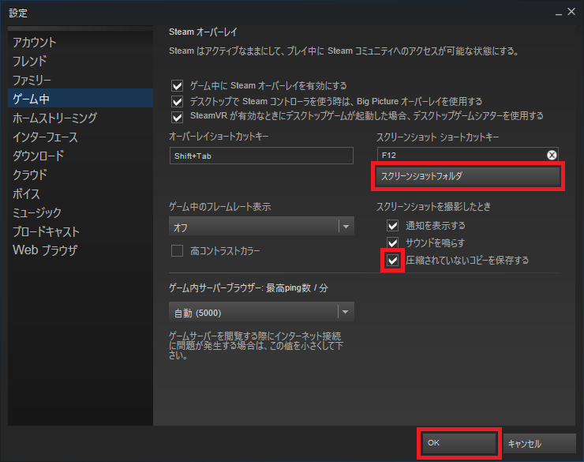Open インターフェース settings category
The height and width of the screenshot is (462, 584).
pyautogui.click(x=80, y=137)
